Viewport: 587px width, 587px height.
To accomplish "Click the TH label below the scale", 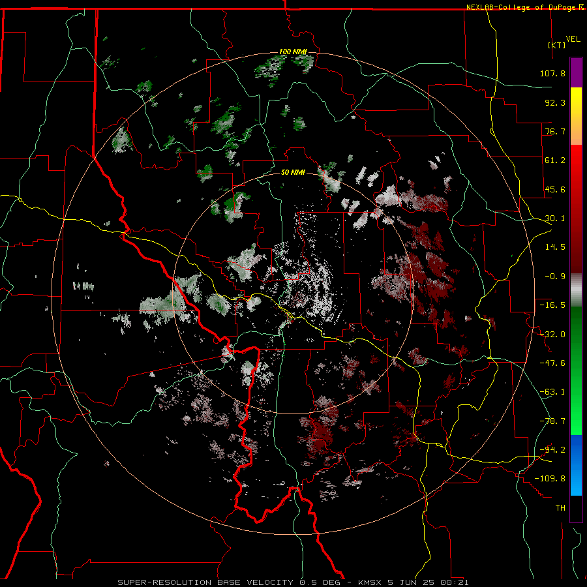I will coord(560,508).
